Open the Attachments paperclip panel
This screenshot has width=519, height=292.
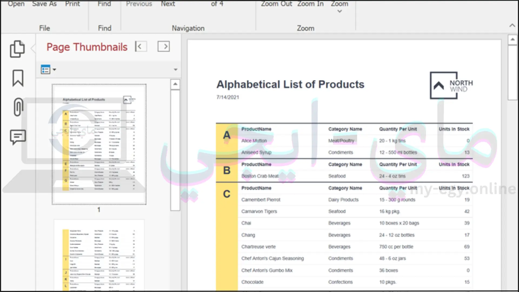click(18, 107)
